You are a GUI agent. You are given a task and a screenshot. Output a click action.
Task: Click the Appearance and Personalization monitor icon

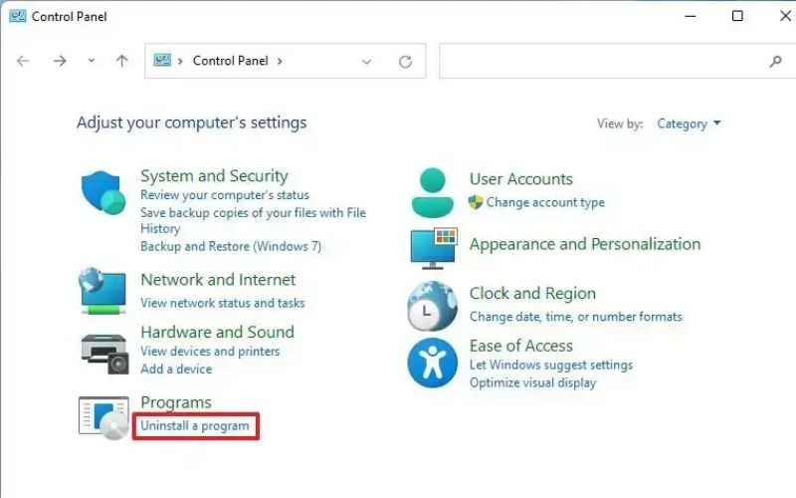(433, 246)
